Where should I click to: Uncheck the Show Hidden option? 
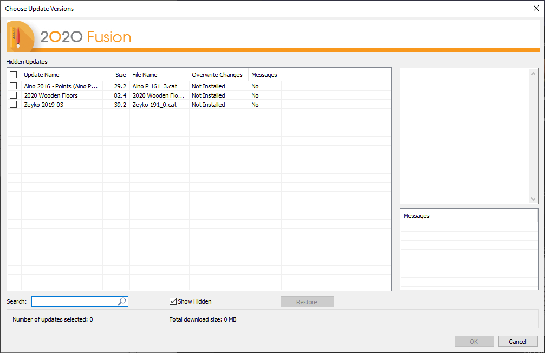pyautogui.click(x=173, y=301)
